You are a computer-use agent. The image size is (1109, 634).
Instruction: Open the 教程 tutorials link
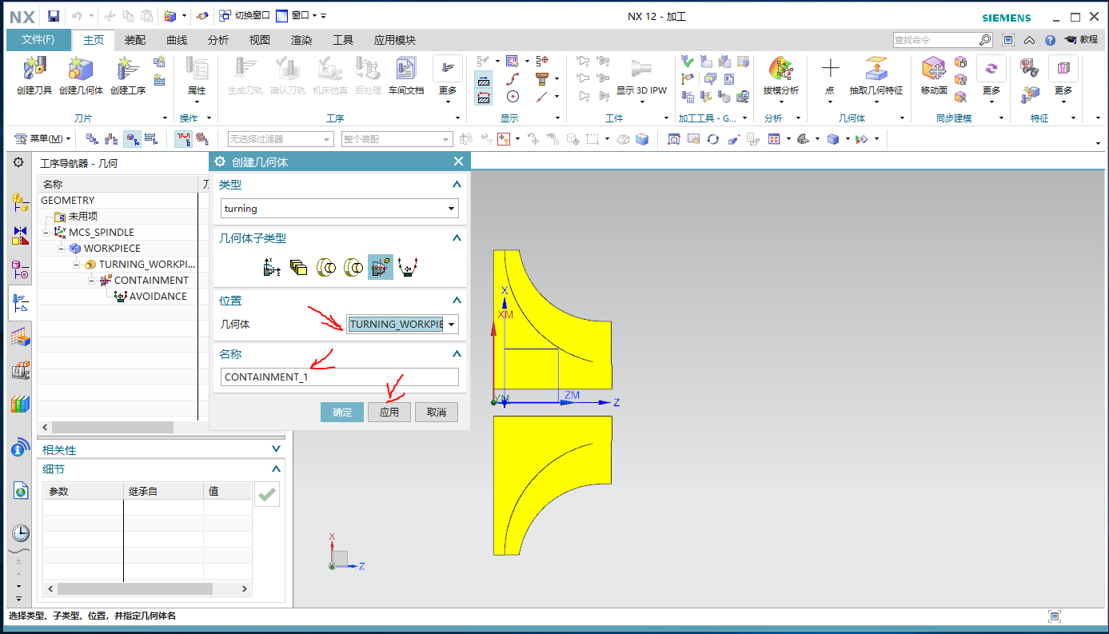coord(1081,40)
